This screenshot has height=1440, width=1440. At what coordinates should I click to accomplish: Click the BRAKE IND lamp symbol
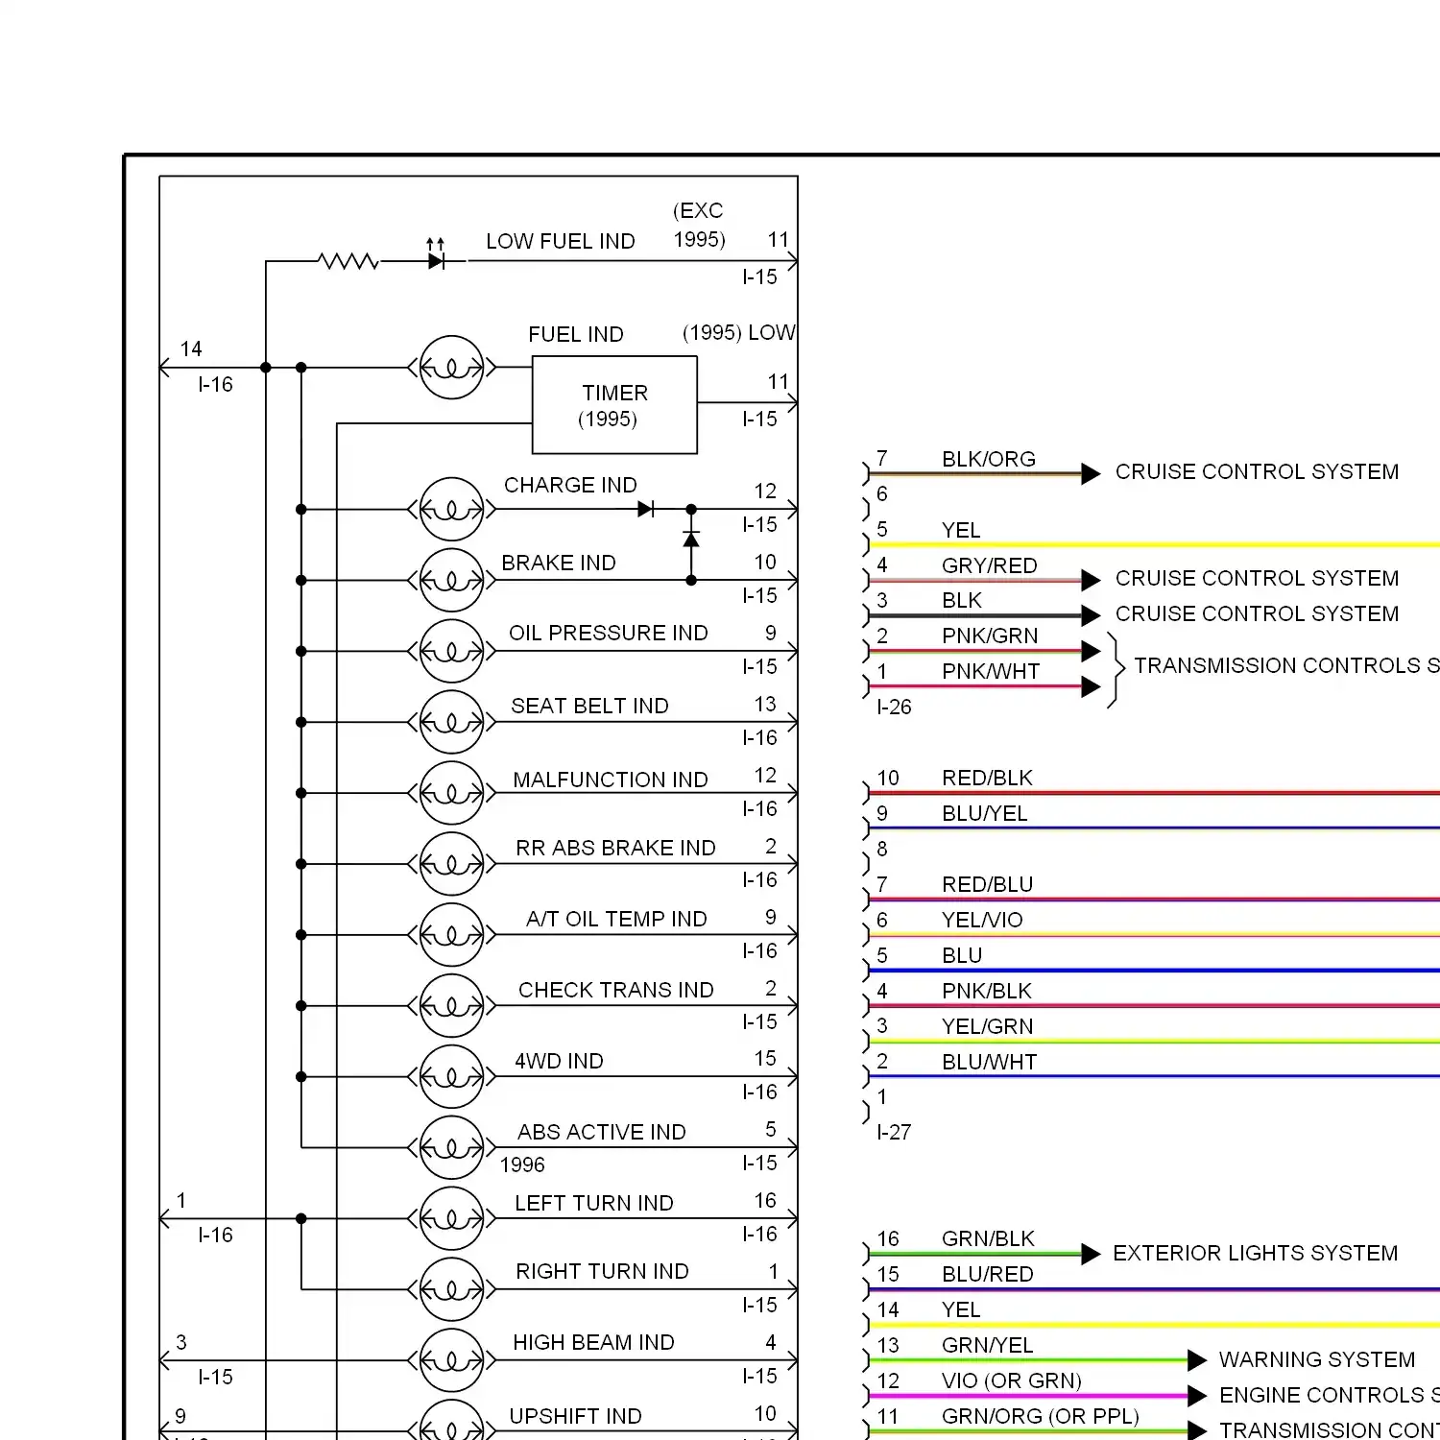pos(451,580)
